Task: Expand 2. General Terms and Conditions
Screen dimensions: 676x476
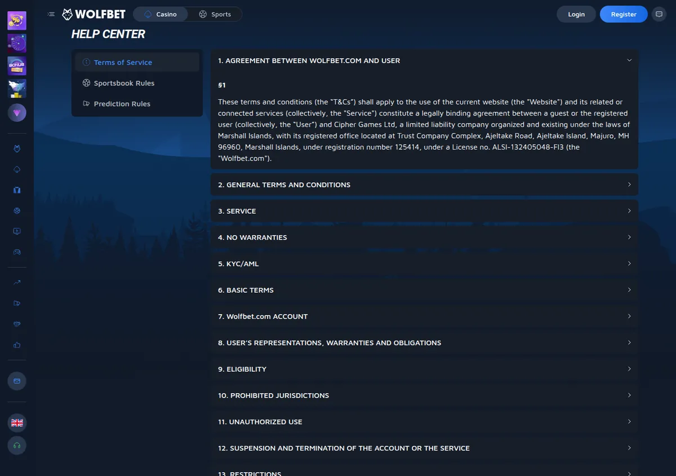Action: pyautogui.click(x=424, y=184)
